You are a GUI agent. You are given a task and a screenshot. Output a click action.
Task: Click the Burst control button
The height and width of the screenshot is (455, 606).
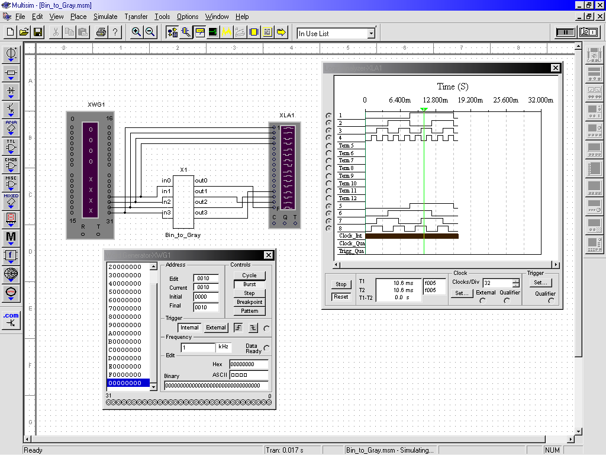[249, 284]
